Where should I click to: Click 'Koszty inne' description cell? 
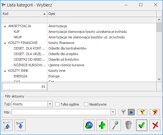pyautogui.click(x=57, y=71)
